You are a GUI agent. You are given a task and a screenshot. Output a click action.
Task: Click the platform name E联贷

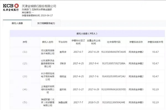tap(63, 64)
